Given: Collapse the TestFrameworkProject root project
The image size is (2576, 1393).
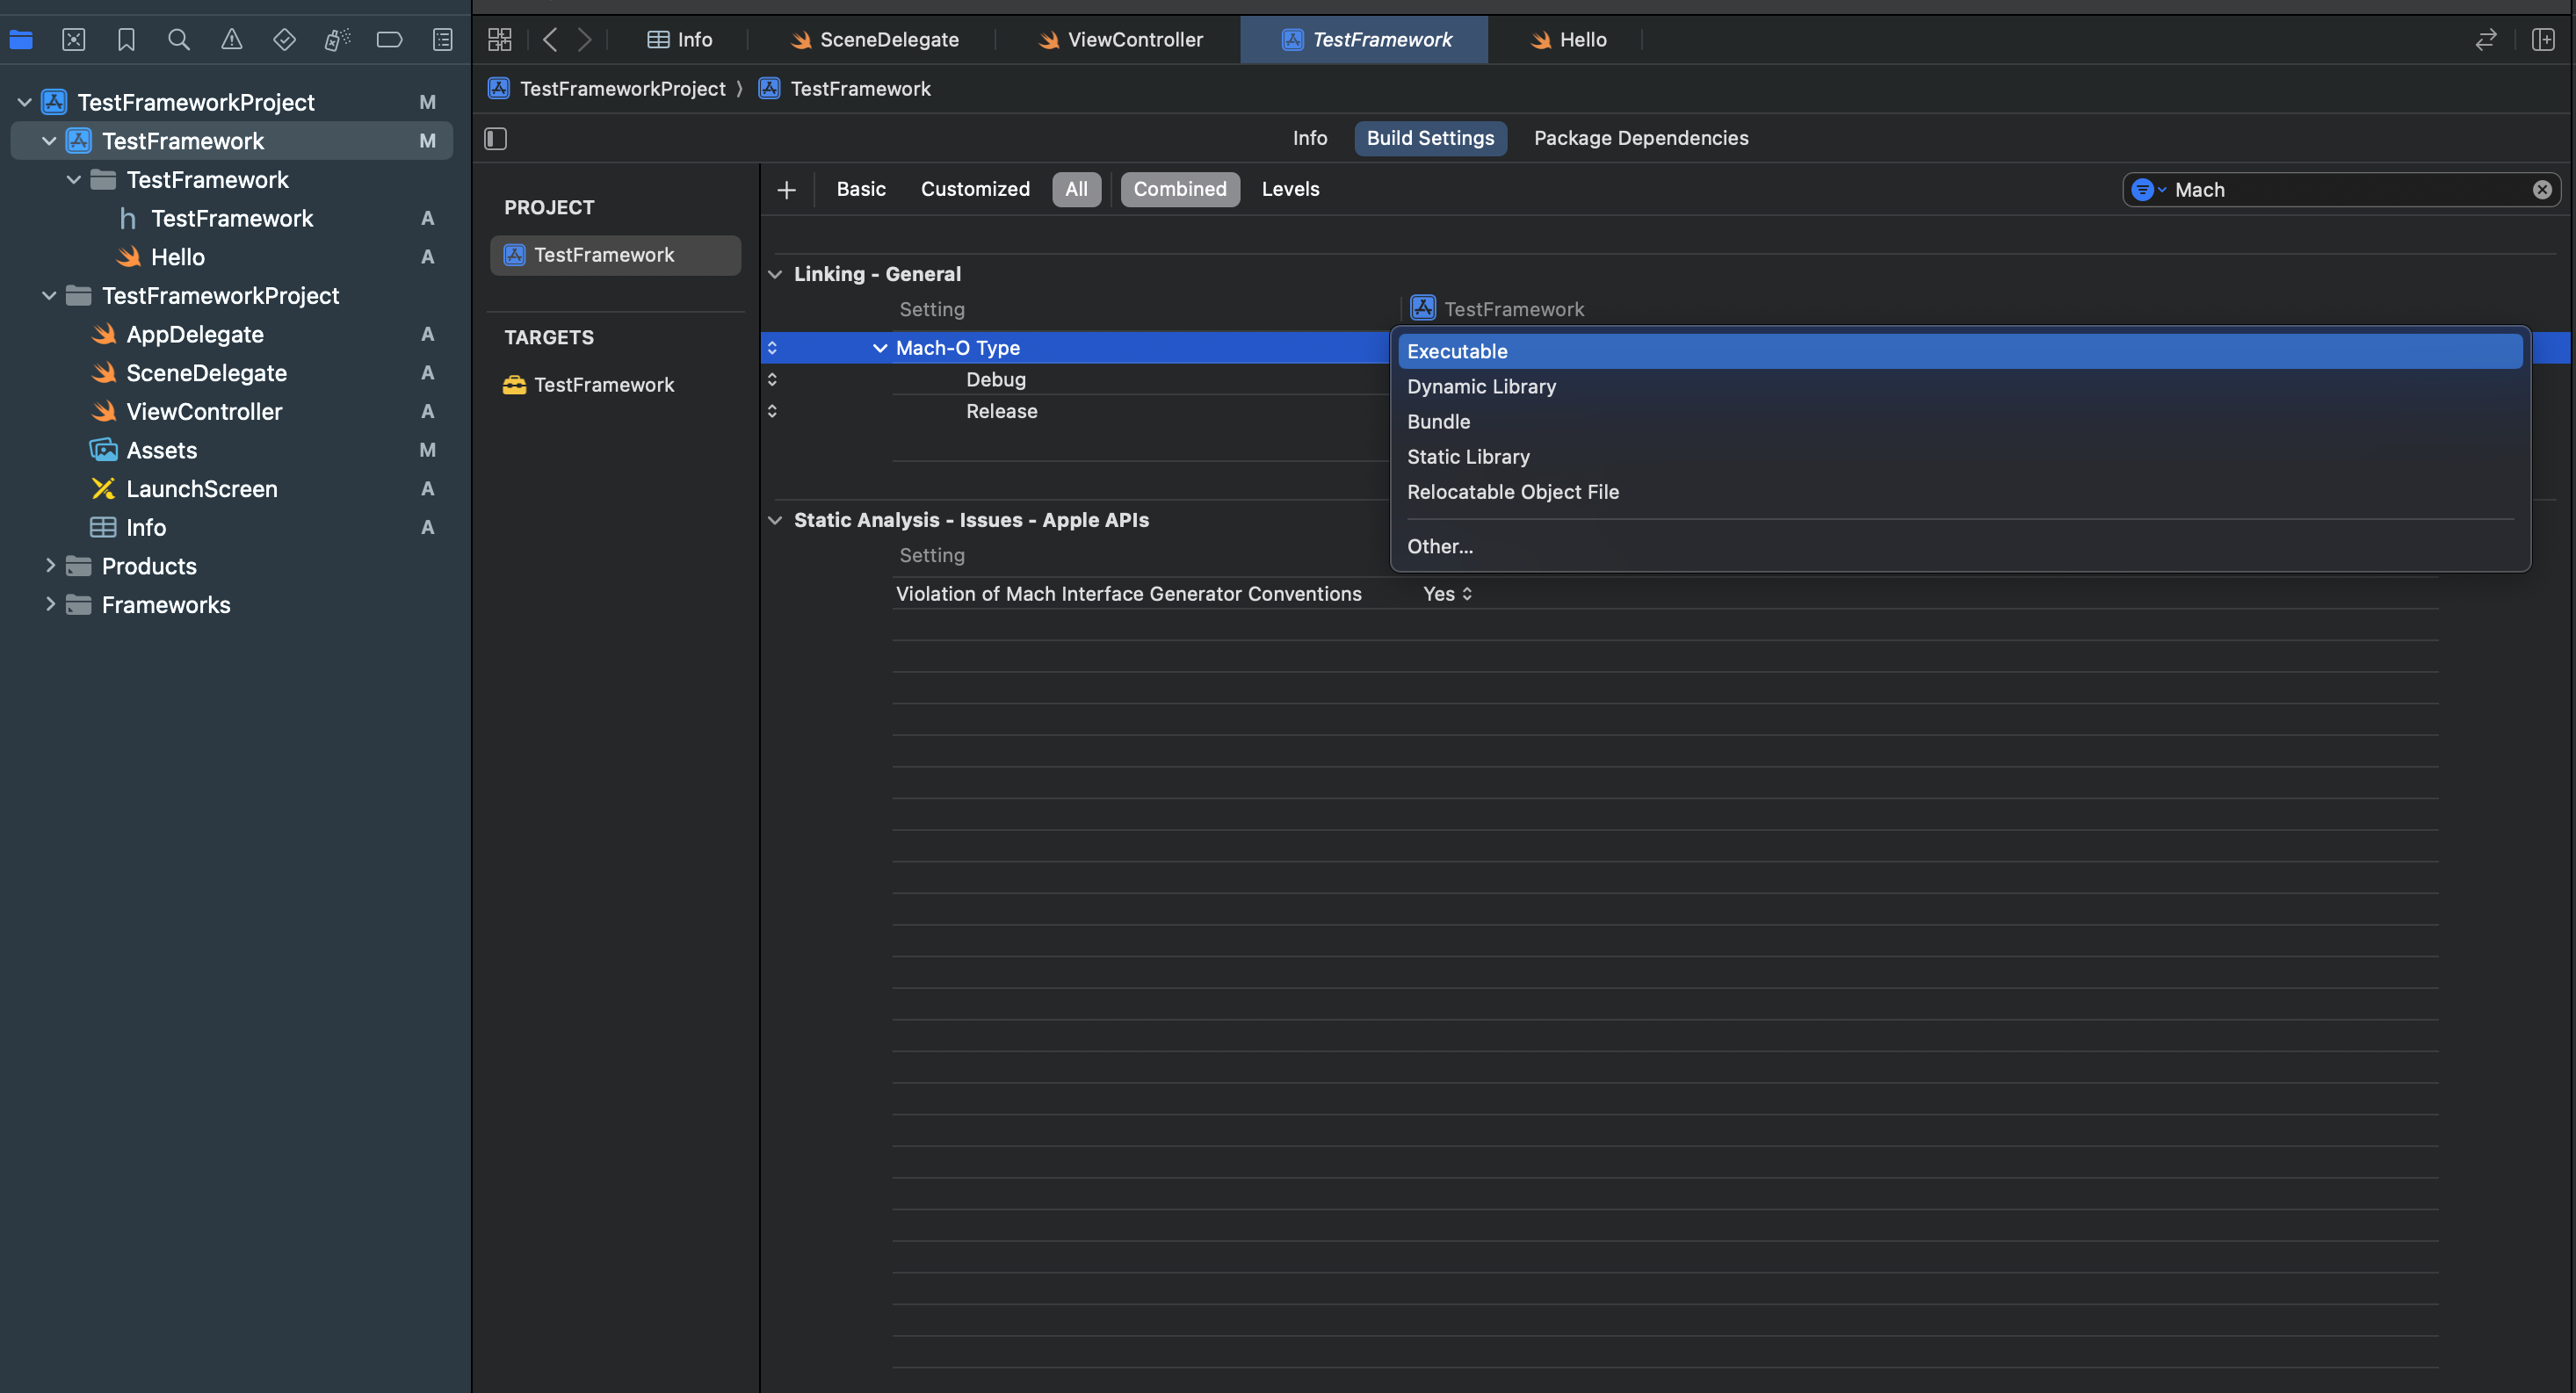Looking at the screenshot, I should pyautogui.click(x=25, y=103).
